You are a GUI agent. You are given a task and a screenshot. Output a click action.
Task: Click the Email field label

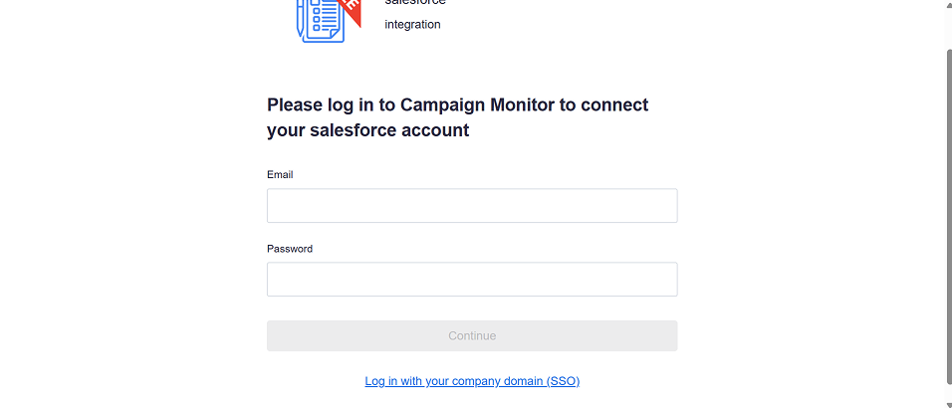[280, 175]
